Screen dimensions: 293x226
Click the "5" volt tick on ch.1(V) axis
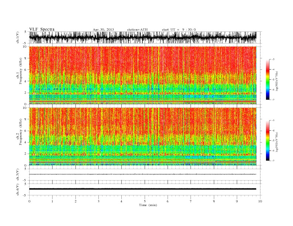point(26,32)
